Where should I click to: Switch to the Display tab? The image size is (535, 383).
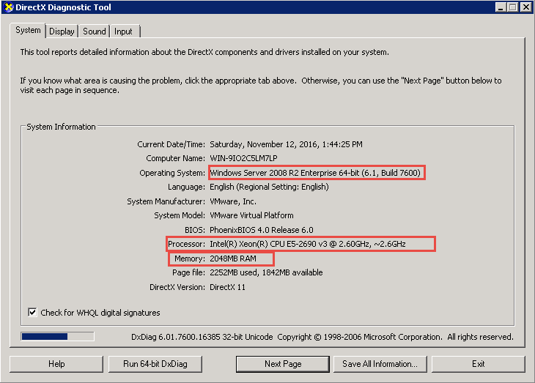click(x=62, y=31)
